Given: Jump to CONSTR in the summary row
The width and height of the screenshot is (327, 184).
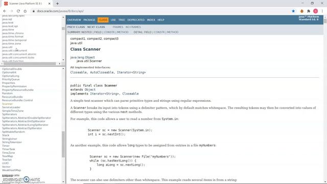Looking at the screenshot, I should tap(109, 32).
